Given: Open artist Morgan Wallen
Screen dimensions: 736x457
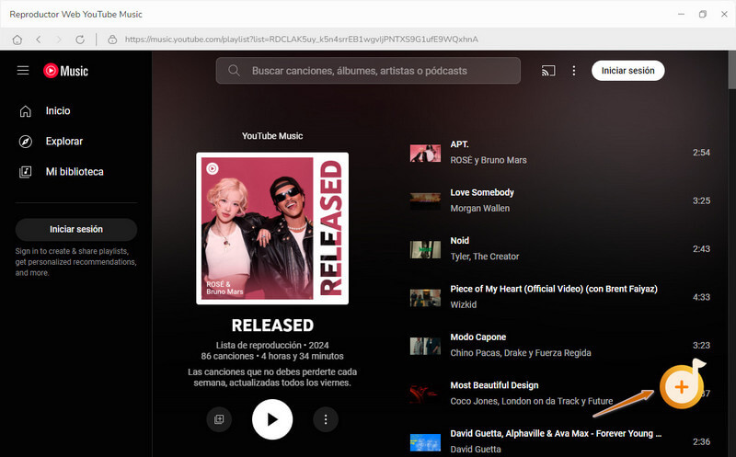Looking at the screenshot, I should (479, 209).
